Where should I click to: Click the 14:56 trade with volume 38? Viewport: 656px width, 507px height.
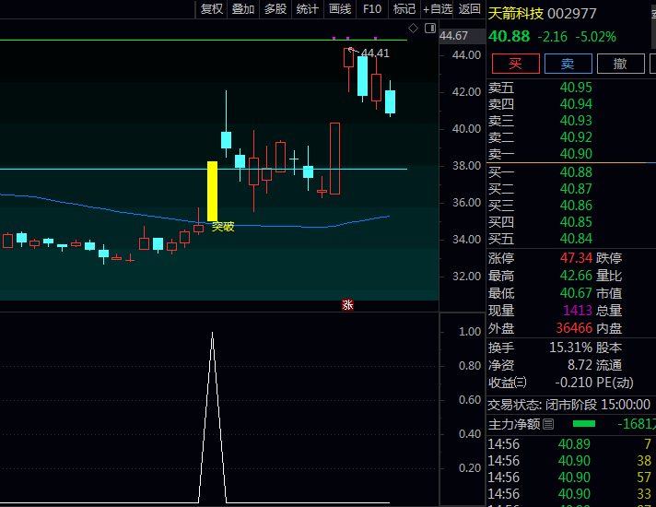click(x=569, y=461)
